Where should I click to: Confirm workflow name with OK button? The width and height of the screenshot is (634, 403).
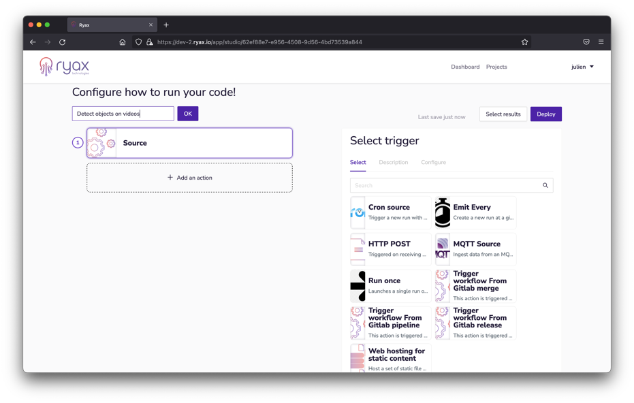tap(188, 114)
